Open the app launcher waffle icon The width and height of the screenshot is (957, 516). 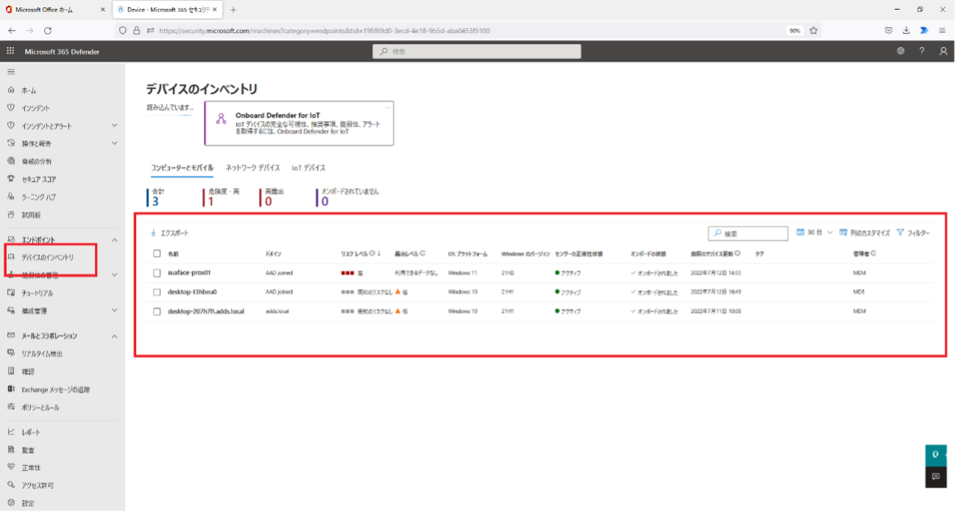[10, 51]
